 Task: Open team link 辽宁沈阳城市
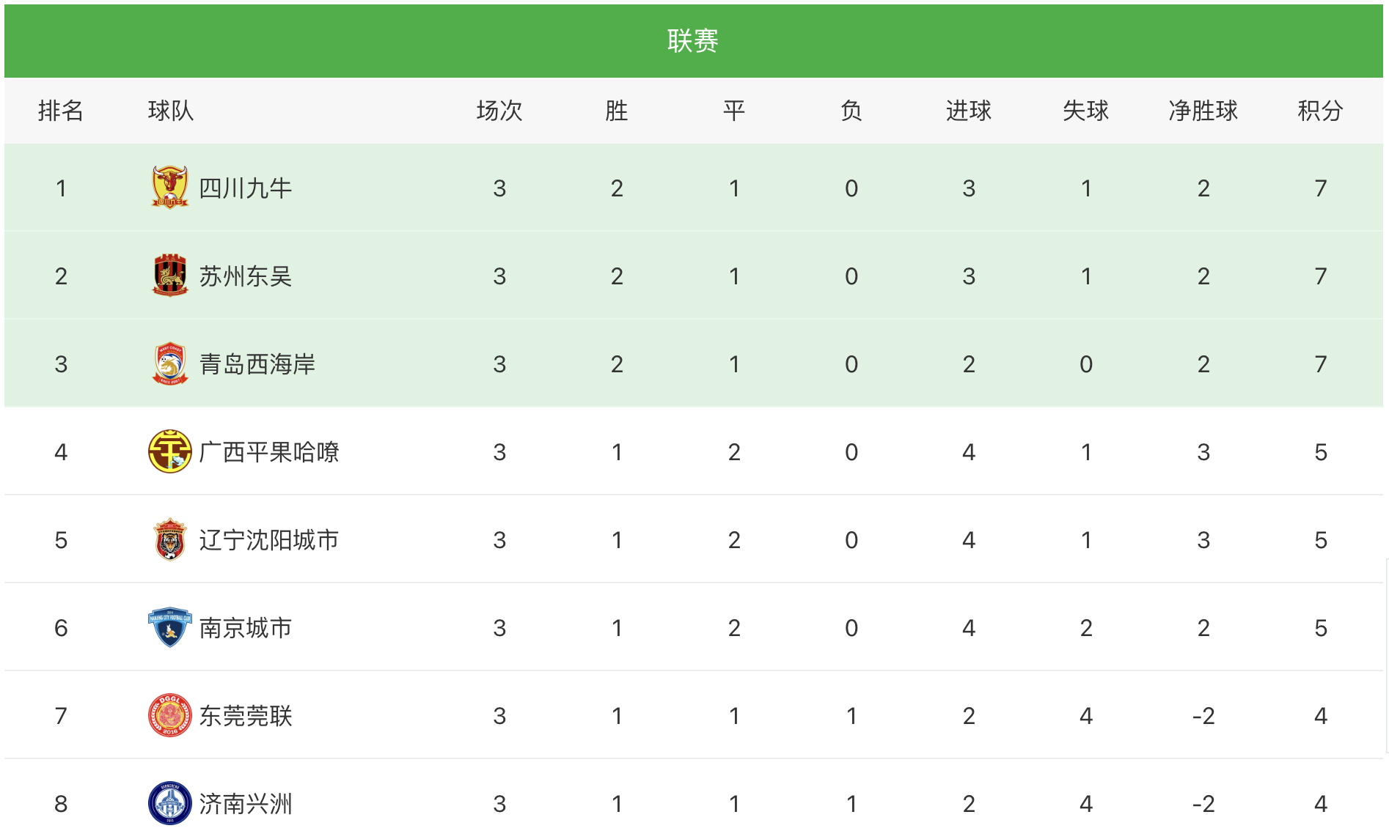pyautogui.click(x=269, y=540)
